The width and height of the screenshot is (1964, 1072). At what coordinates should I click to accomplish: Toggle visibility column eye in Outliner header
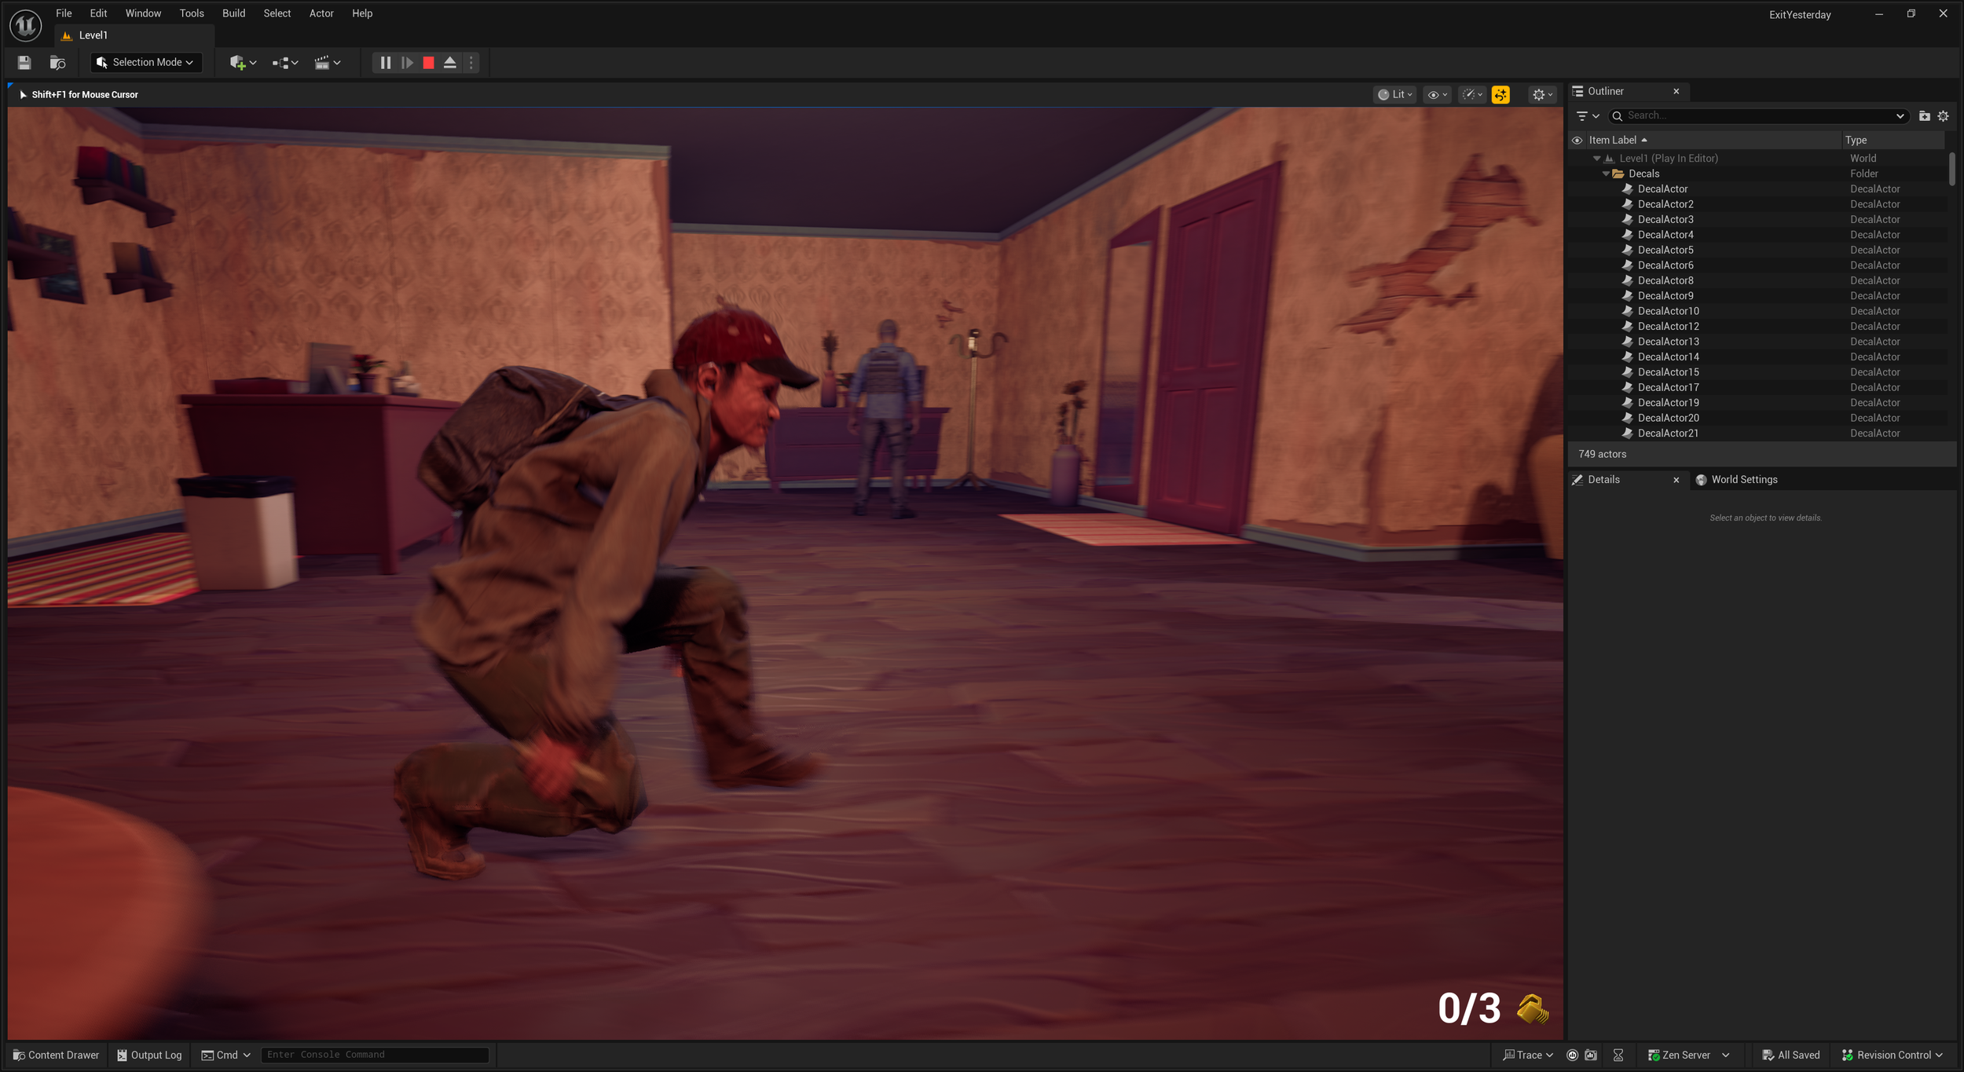coord(1577,141)
